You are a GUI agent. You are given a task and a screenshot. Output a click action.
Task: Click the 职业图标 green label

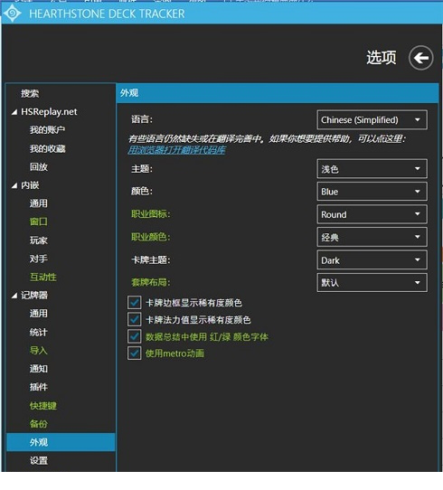click(x=151, y=214)
